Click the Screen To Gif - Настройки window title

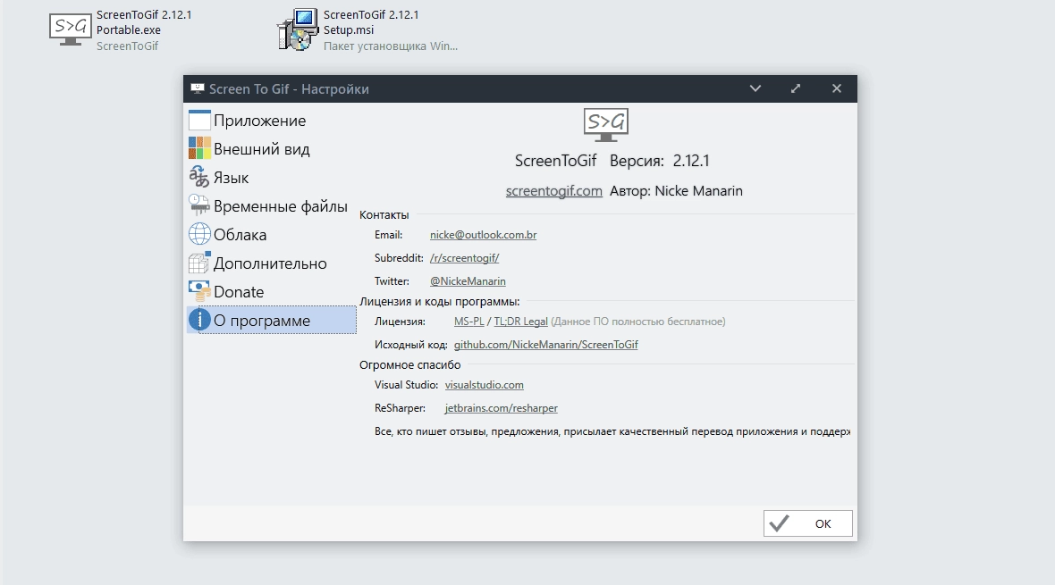pyautogui.click(x=289, y=88)
